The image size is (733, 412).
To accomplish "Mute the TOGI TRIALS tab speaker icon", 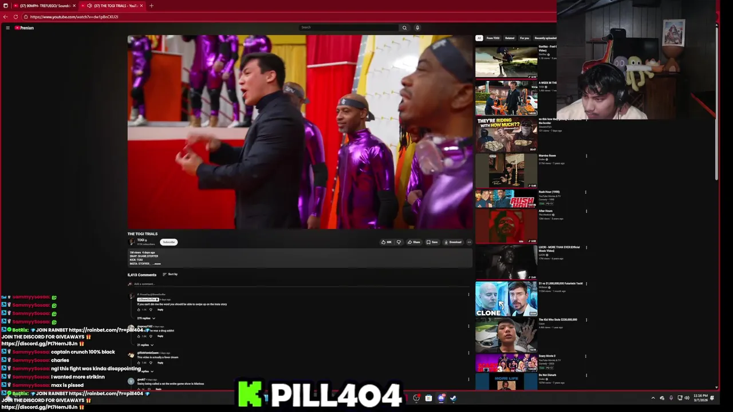I will coord(89,6).
